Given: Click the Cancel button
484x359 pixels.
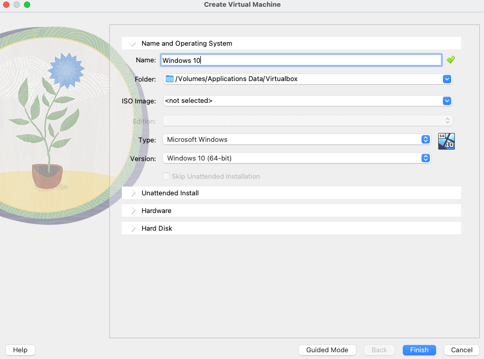Looking at the screenshot, I should pos(461,350).
